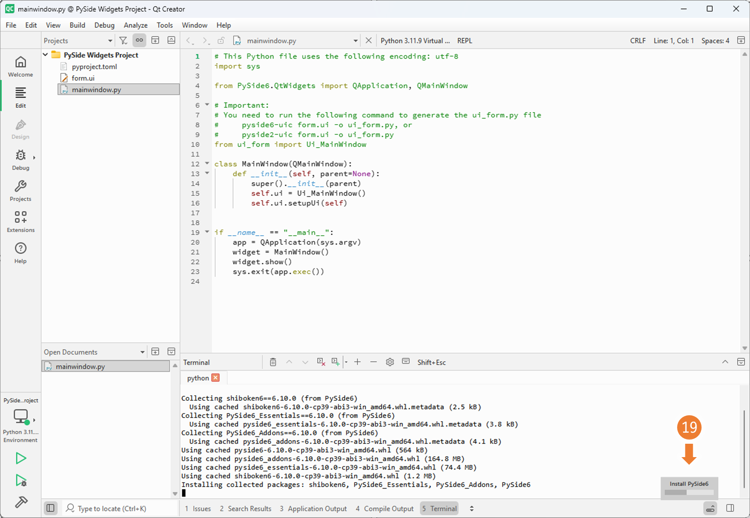
Task: Focus the Type to locate field
Action: click(x=120, y=508)
